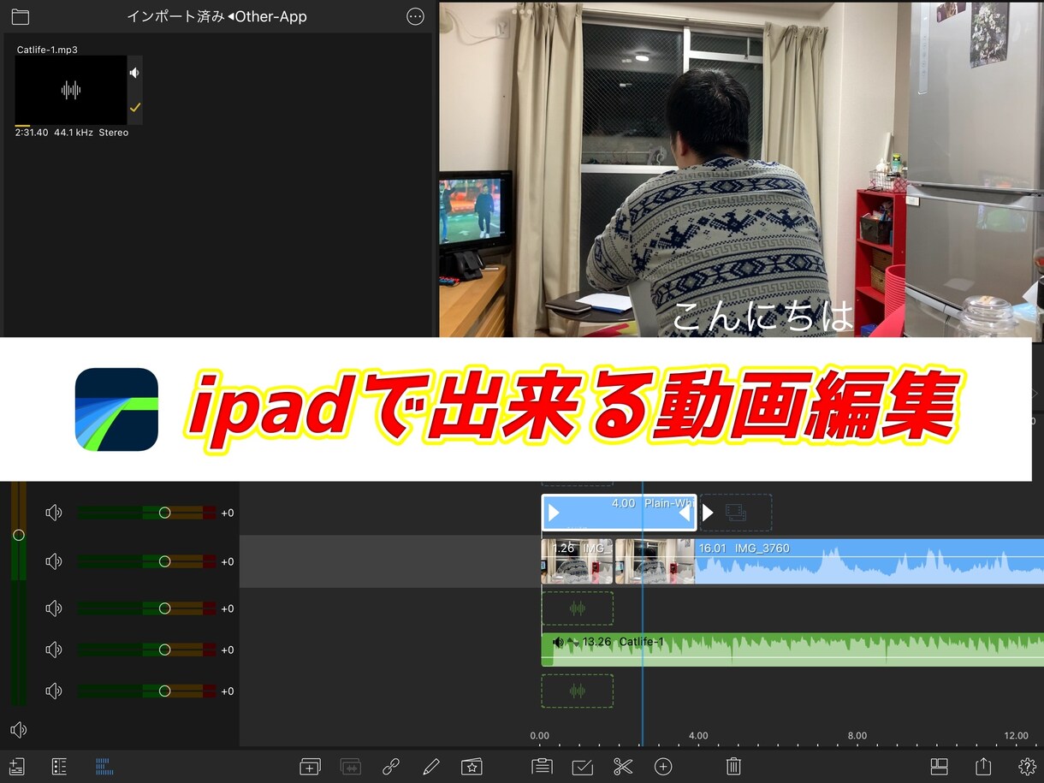Viewport: 1044px width, 783px height.
Task: Click the +0 value of IMG_3760 track
Action: click(x=228, y=562)
